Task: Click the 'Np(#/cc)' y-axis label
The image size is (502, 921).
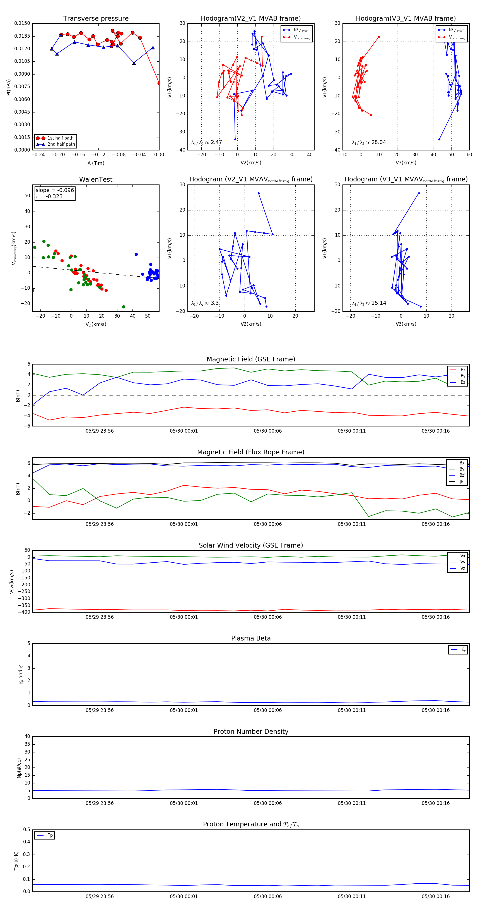Action: 19,768
